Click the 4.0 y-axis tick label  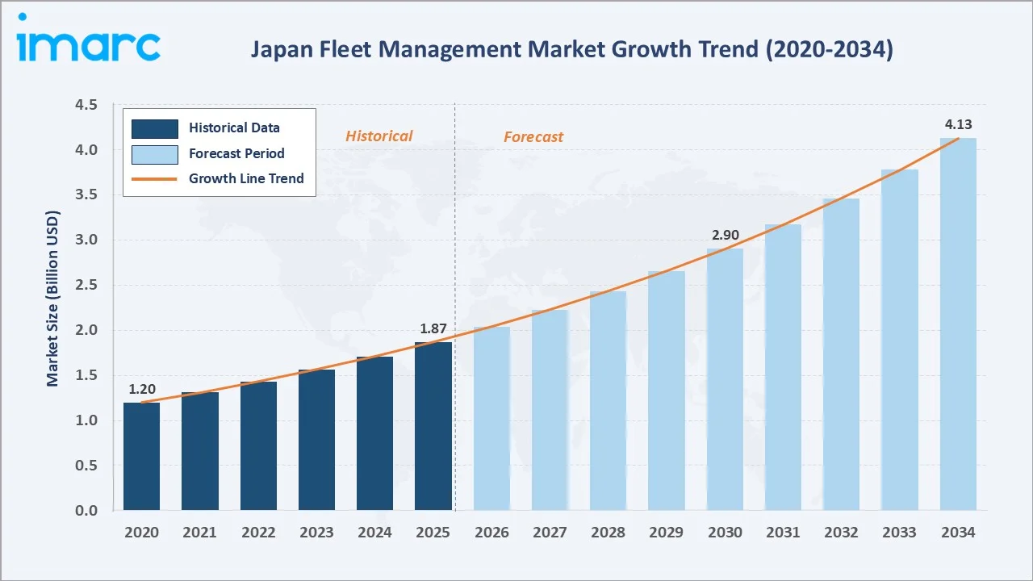(86, 150)
